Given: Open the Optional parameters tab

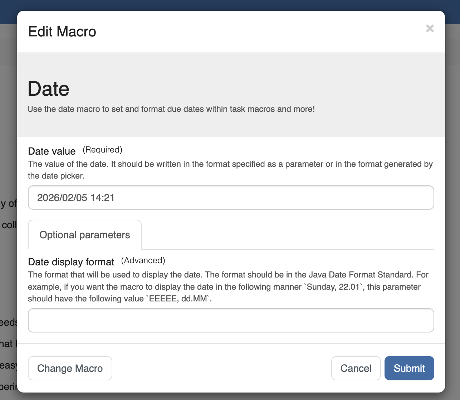Looking at the screenshot, I should pyautogui.click(x=85, y=235).
